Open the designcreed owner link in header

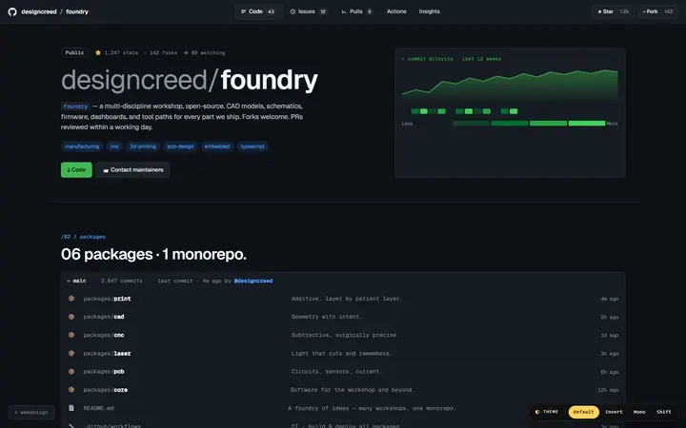[39, 11]
